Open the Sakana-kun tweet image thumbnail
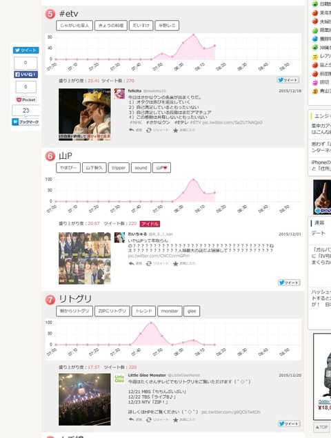The height and width of the screenshot is (438, 331). (x=85, y=115)
